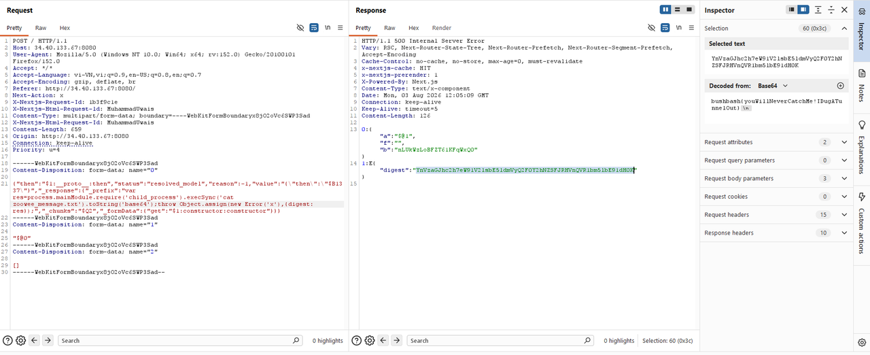Toggle line wrap in the Request pane

pos(314,28)
